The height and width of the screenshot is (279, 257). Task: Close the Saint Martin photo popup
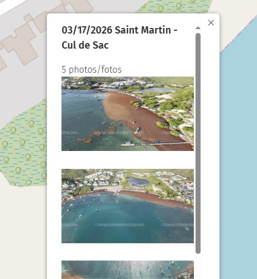(211, 23)
